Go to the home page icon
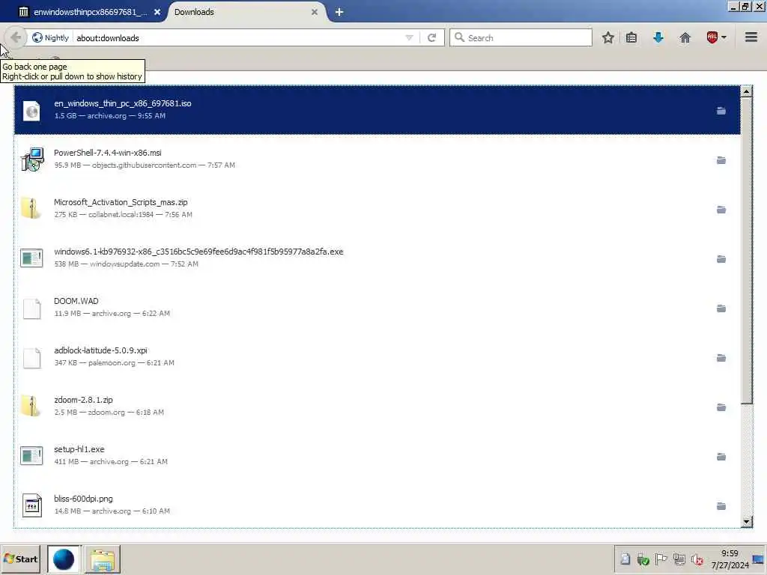 pos(685,37)
